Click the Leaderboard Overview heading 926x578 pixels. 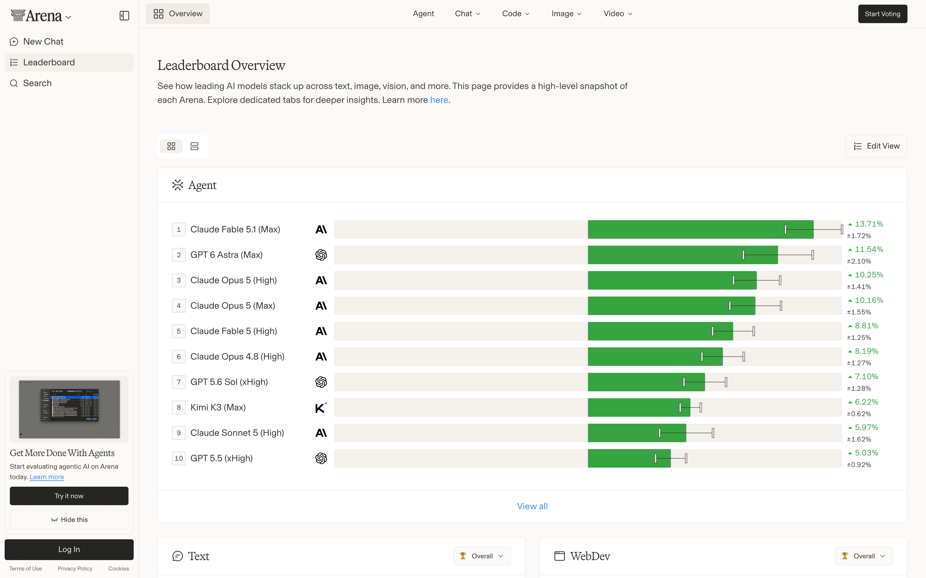pos(221,65)
